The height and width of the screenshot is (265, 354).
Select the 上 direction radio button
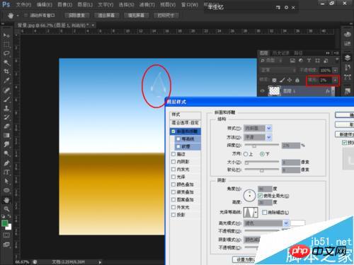pyautogui.click(x=246, y=154)
